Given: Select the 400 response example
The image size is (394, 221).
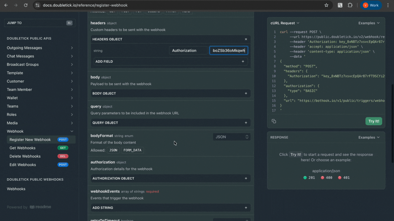Looking at the screenshot, I should click(x=327, y=178).
